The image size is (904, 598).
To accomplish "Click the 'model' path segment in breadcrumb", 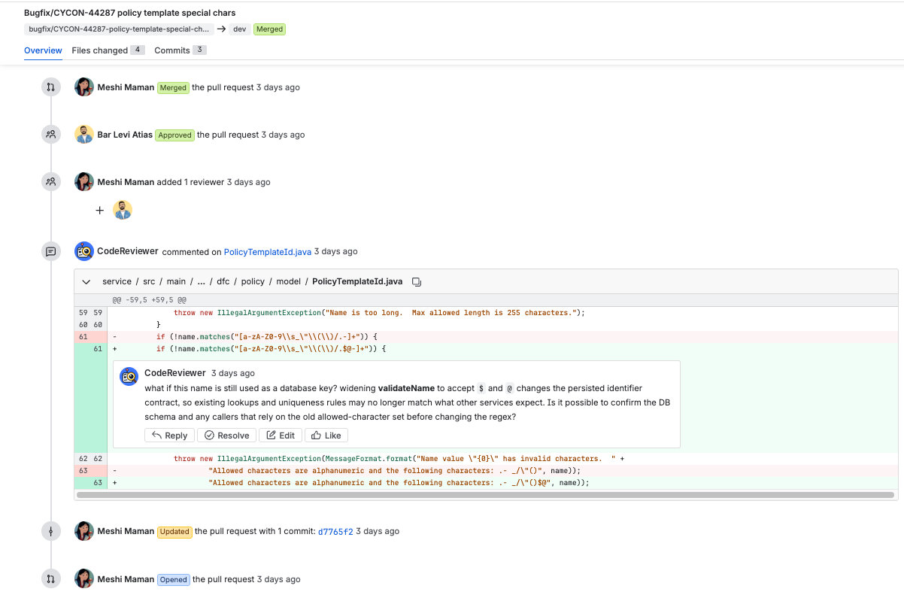I will click(x=288, y=281).
